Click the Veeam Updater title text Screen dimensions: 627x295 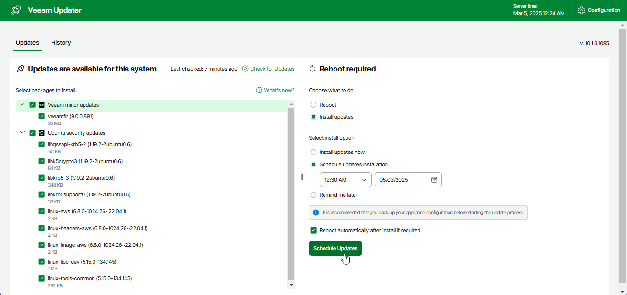pos(55,10)
